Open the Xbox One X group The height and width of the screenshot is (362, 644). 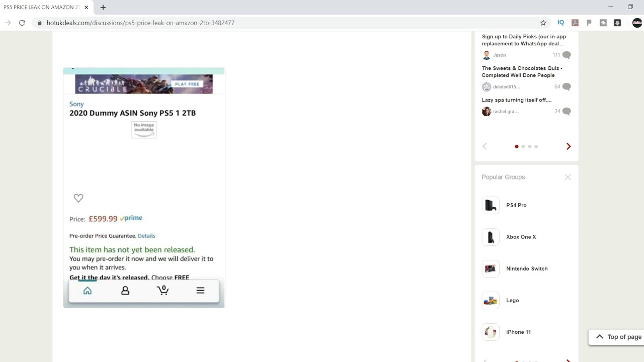(521, 237)
